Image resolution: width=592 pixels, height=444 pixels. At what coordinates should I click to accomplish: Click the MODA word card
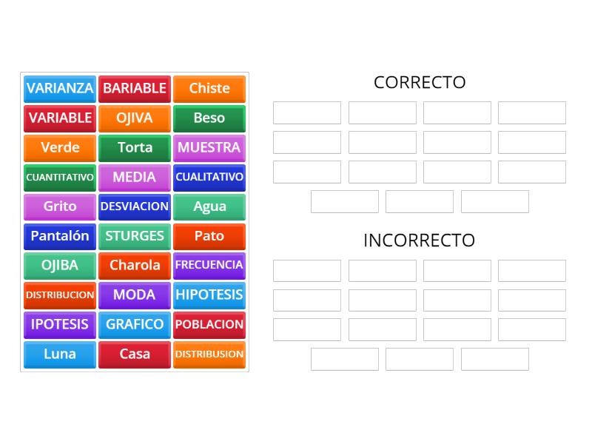[135, 296]
